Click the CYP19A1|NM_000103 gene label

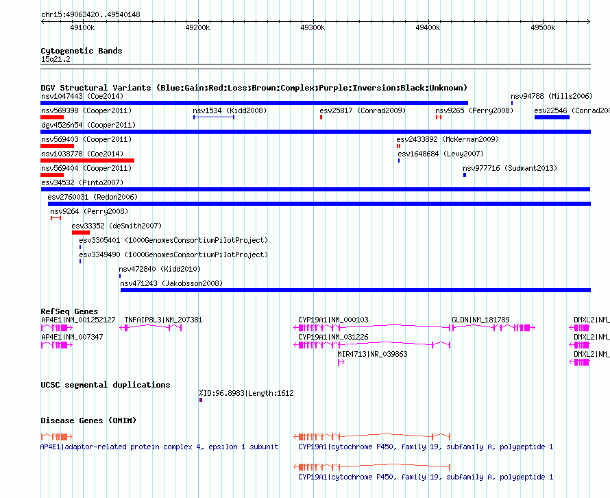click(333, 320)
